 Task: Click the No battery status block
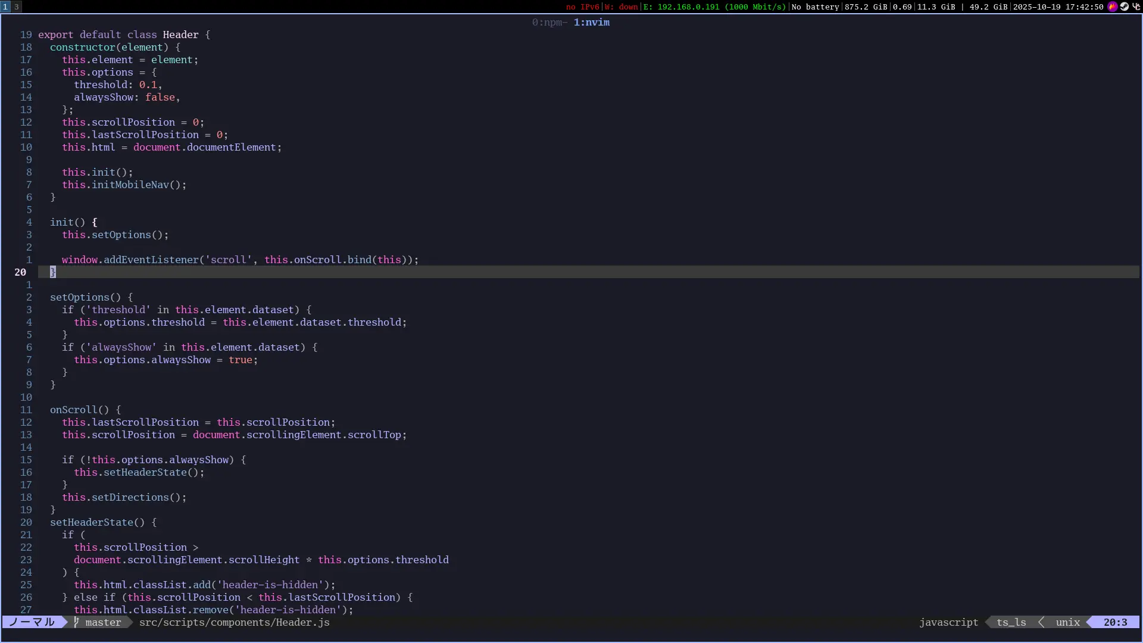pos(815,7)
